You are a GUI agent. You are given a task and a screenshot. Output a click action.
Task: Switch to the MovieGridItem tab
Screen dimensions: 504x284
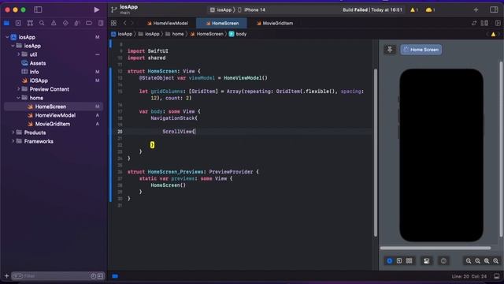coord(275,23)
